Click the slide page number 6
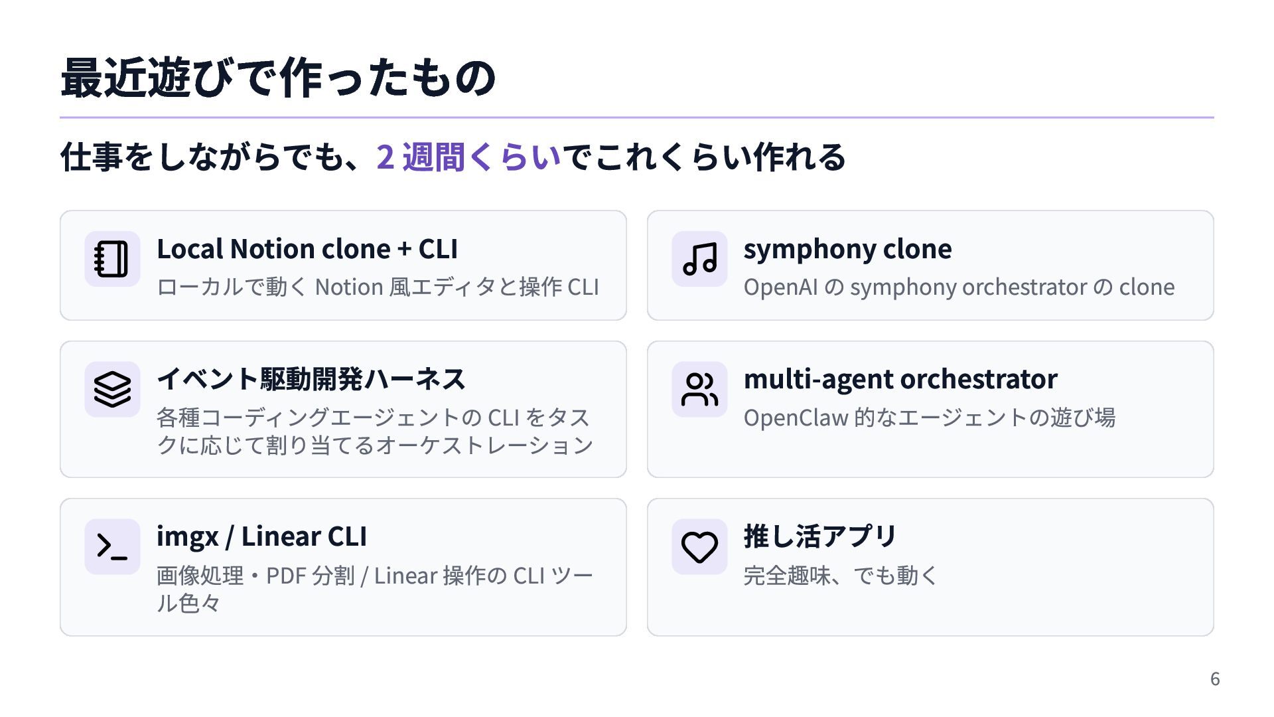 pos(1215,678)
